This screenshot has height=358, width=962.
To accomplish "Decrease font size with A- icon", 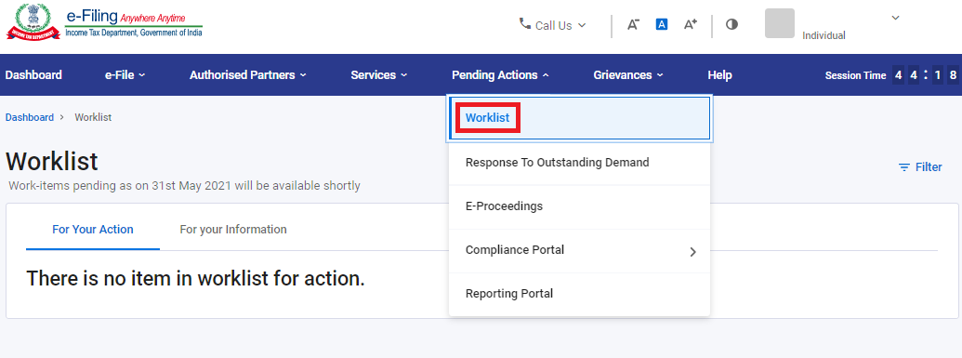I will [633, 24].
